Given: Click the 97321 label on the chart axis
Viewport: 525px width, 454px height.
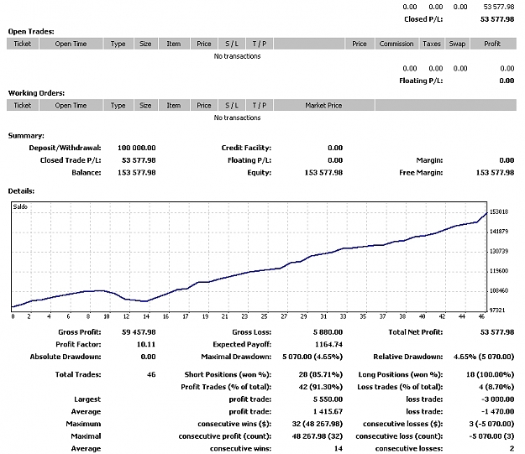Looking at the screenshot, I should (499, 310).
